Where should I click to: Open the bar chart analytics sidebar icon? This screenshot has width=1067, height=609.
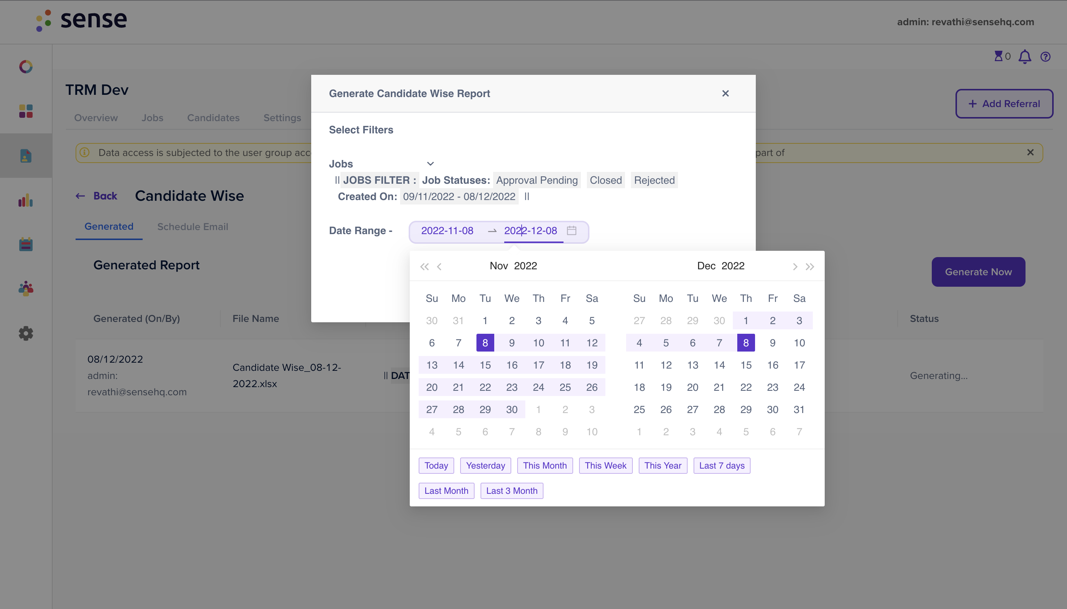click(x=26, y=200)
